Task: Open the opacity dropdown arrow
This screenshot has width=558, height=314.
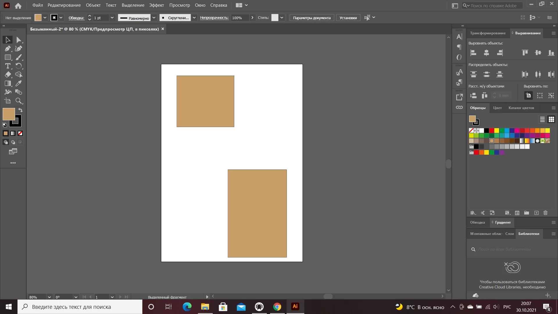Action: (x=252, y=18)
